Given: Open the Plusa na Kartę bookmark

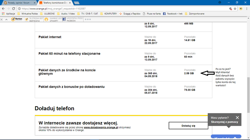Looking at the screenshot, I should click(x=152, y=14).
